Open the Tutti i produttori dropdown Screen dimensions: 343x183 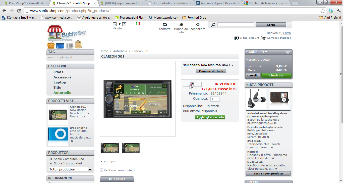pos(70,169)
